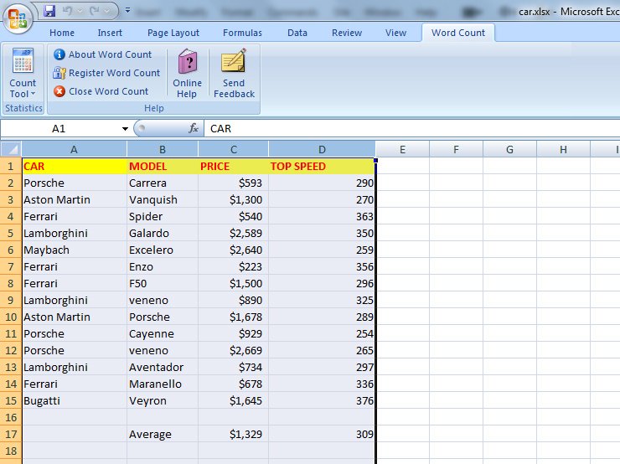Switch to the Insert tab

point(110,33)
